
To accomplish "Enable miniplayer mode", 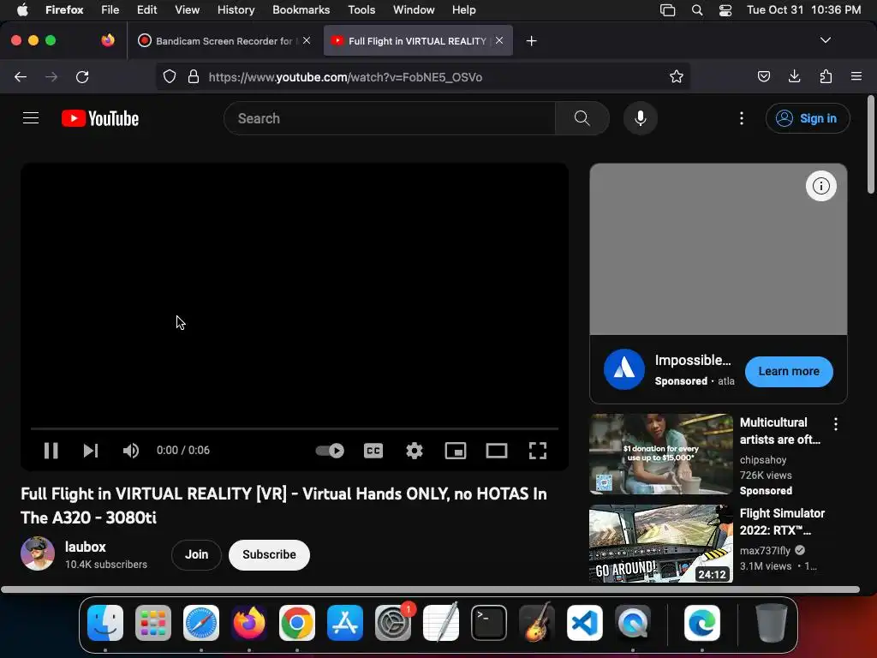I will pyautogui.click(x=456, y=451).
